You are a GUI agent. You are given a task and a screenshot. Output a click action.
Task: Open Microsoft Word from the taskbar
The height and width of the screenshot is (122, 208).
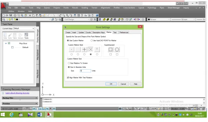tap(39, 115)
